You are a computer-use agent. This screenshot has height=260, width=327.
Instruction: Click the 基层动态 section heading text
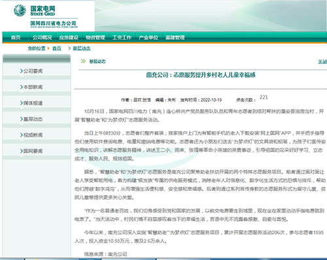pyautogui.click(x=97, y=61)
